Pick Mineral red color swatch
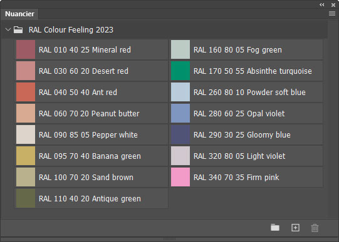The height and width of the screenshot is (242, 339). pyautogui.click(x=26, y=49)
